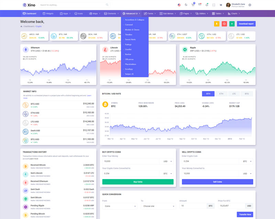Toggle fullscreen mode icon in header
This screenshot has height=219, width=275.
(213, 5)
